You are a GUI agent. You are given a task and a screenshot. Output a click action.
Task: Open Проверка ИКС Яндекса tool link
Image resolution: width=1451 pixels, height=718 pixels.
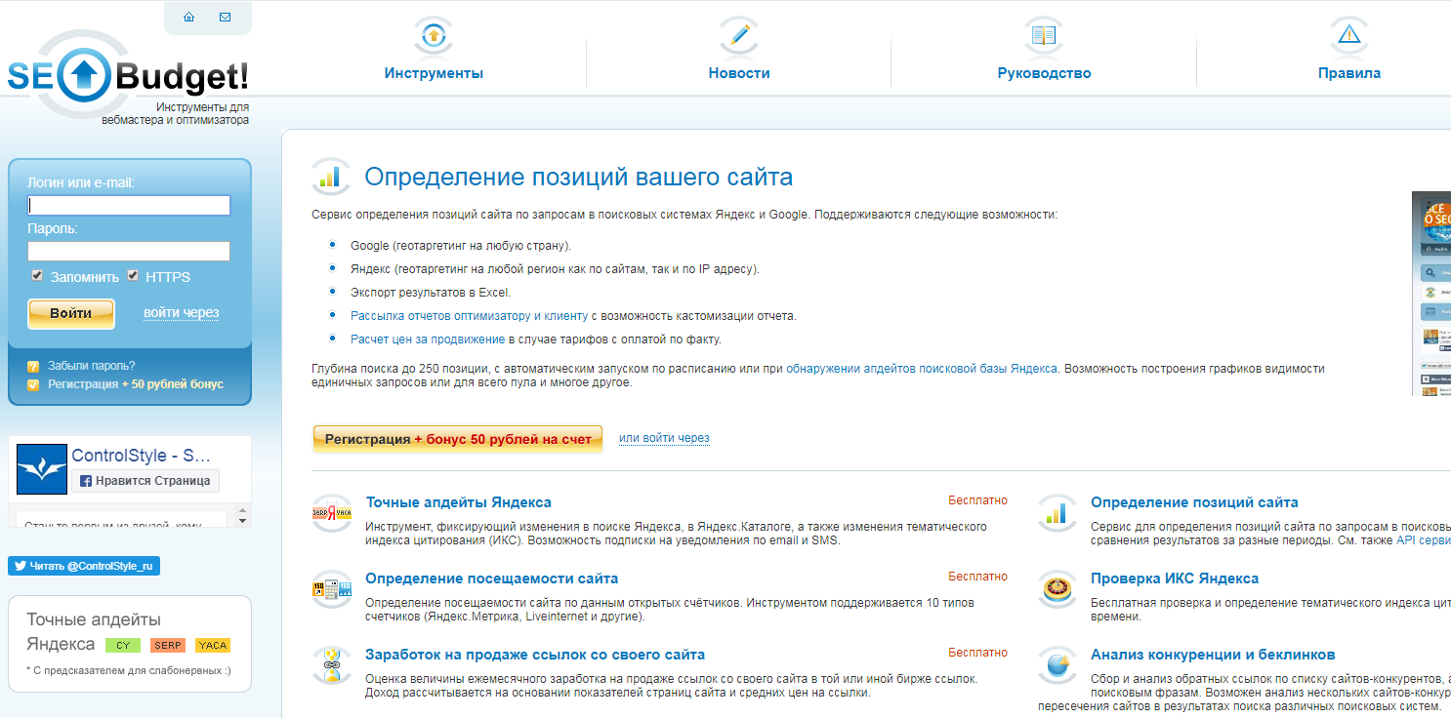pyautogui.click(x=1175, y=578)
